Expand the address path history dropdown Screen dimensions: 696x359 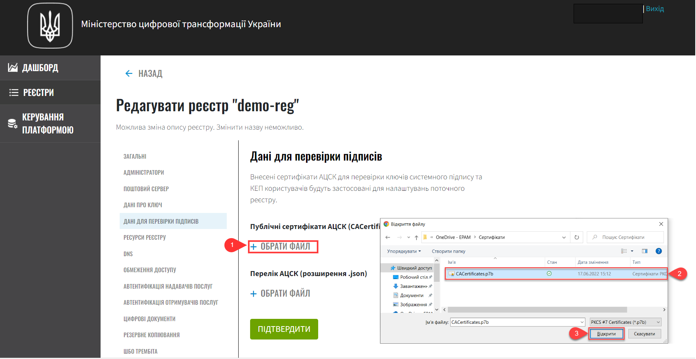click(x=564, y=237)
